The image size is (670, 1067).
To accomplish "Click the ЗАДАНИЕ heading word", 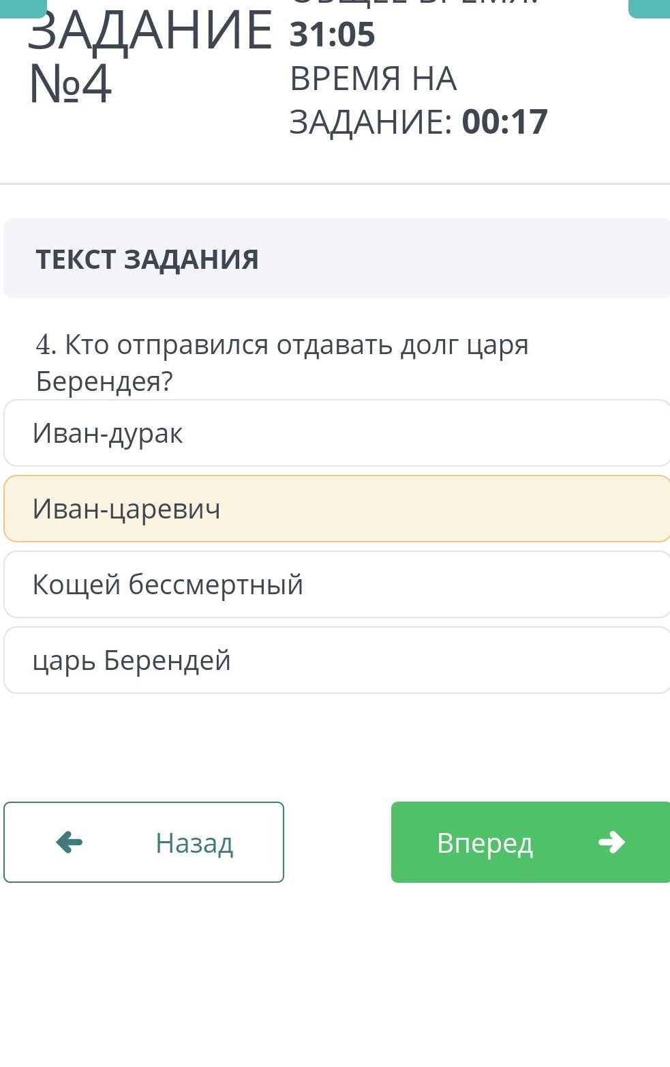I will click(150, 32).
